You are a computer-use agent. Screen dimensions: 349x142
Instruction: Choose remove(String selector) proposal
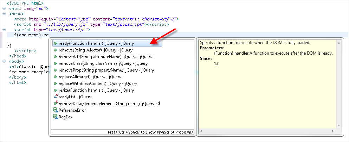point(96,50)
